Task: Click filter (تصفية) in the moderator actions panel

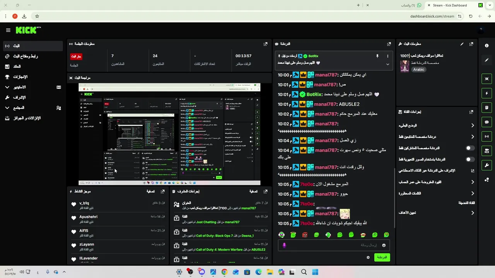Action: pyautogui.click(x=253, y=192)
